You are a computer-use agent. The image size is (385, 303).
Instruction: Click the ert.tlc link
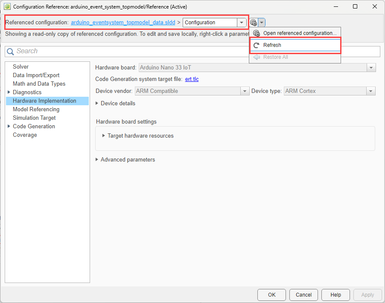(x=192, y=79)
